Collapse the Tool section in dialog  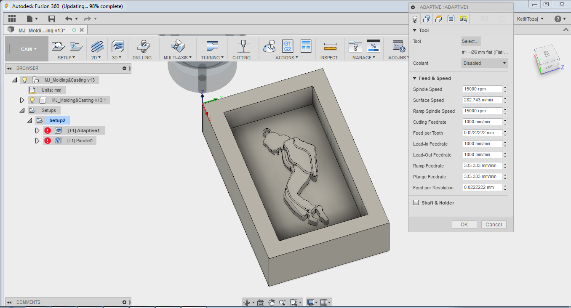[415, 30]
